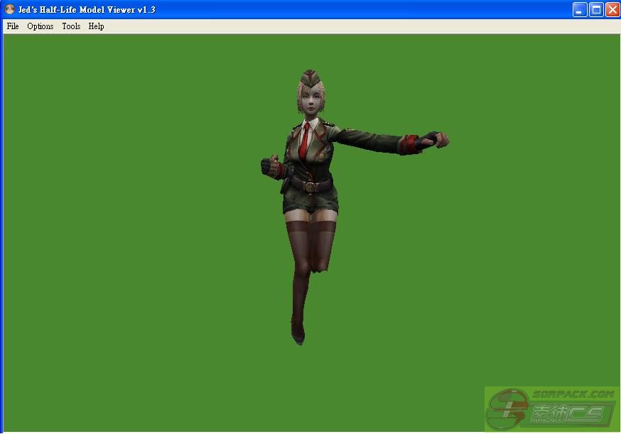
Task: Click the red necktie on the model
Action: coord(304,141)
